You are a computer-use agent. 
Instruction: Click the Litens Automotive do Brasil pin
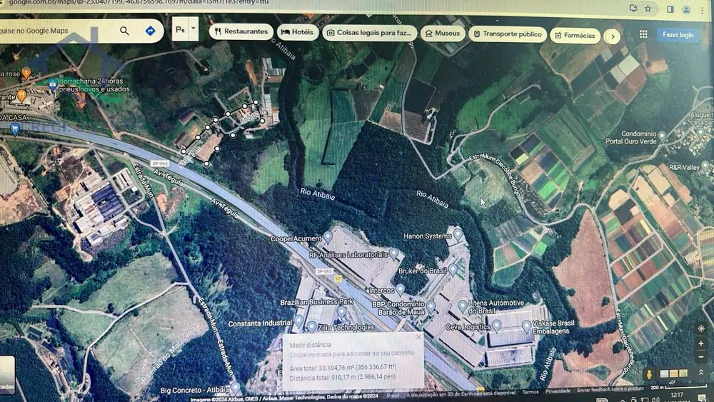[x=462, y=306]
